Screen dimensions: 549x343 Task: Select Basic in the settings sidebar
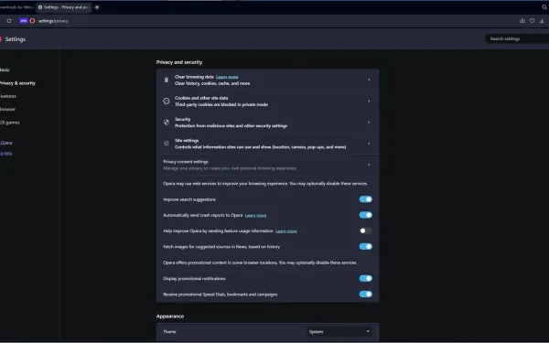click(x=5, y=70)
